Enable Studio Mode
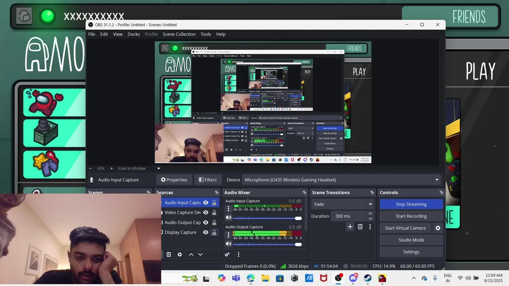Viewport: 509px width, 286px height. click(411, 240)
